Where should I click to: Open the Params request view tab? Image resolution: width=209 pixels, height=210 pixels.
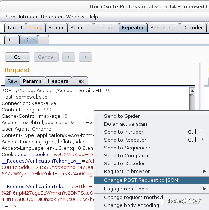32,81
